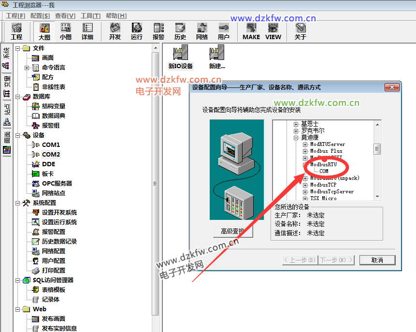Image resolution: width=416 pixels, height=332 pixels.
Task: Open the 配置[S] menu
Action: 39,16
